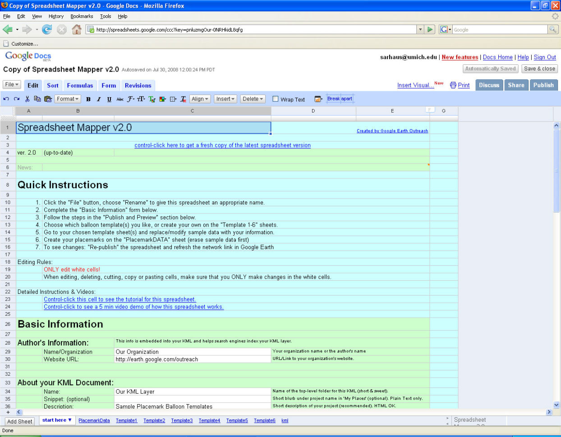Screen dimensions: 561x437
Task: Open the Insert dropdown
Action: pyautogui.click(x=225, y=99)
